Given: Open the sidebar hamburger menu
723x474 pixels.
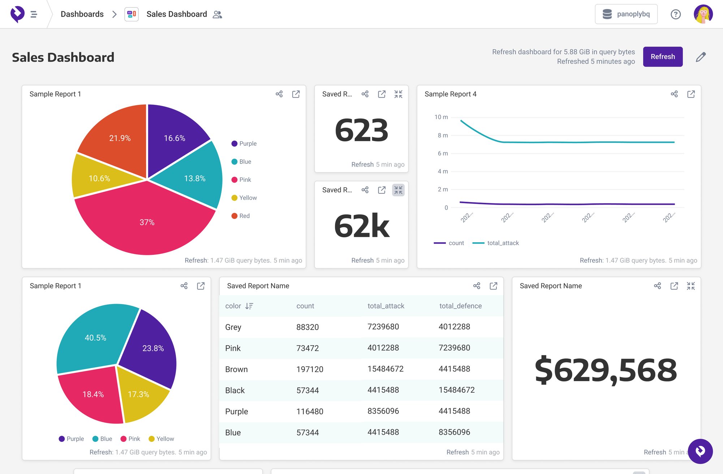Looking at the screenshot, I should pyautogui.click(x=34, y=14).
